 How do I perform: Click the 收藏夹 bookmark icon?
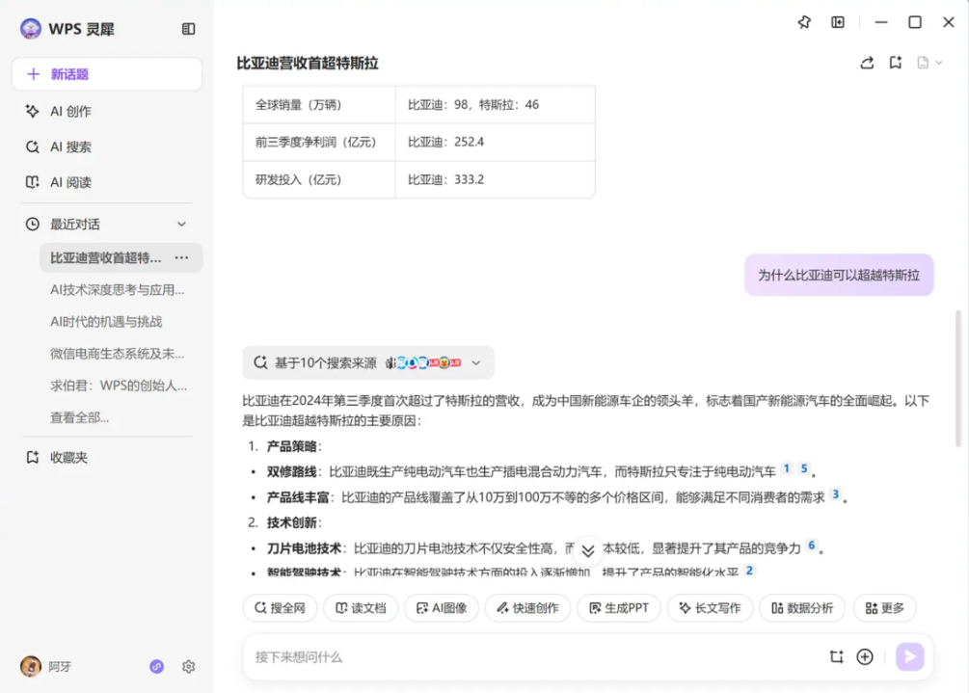[x=32, y=458]
